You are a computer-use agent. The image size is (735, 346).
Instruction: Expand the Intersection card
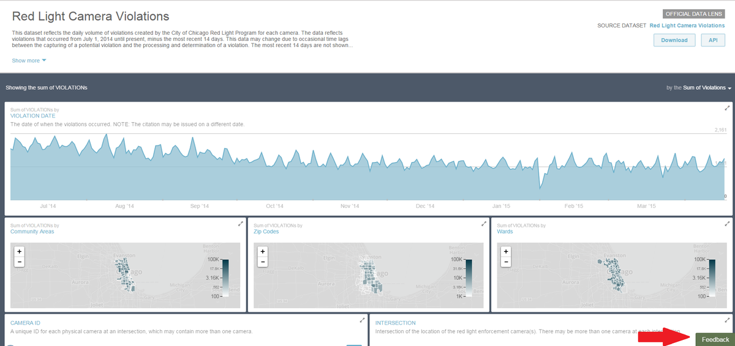click(727, 320)
